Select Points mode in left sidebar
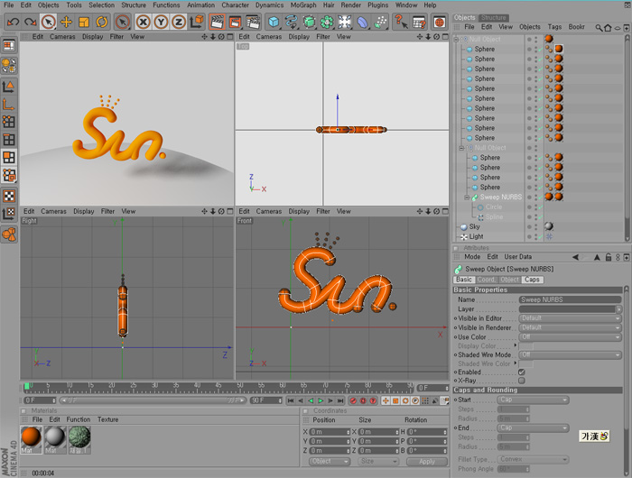The image size is (632, 478). click(9, 122)
